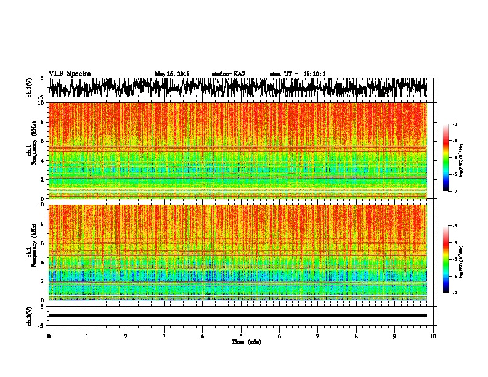
Task: Click the ch.2 frequency axis "6" tick label
Action: point(43,243)
